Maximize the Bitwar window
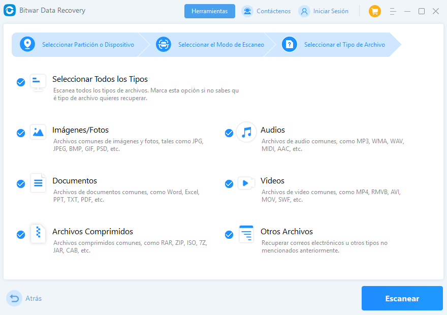 pyautogui.click(x=422, y=11)
